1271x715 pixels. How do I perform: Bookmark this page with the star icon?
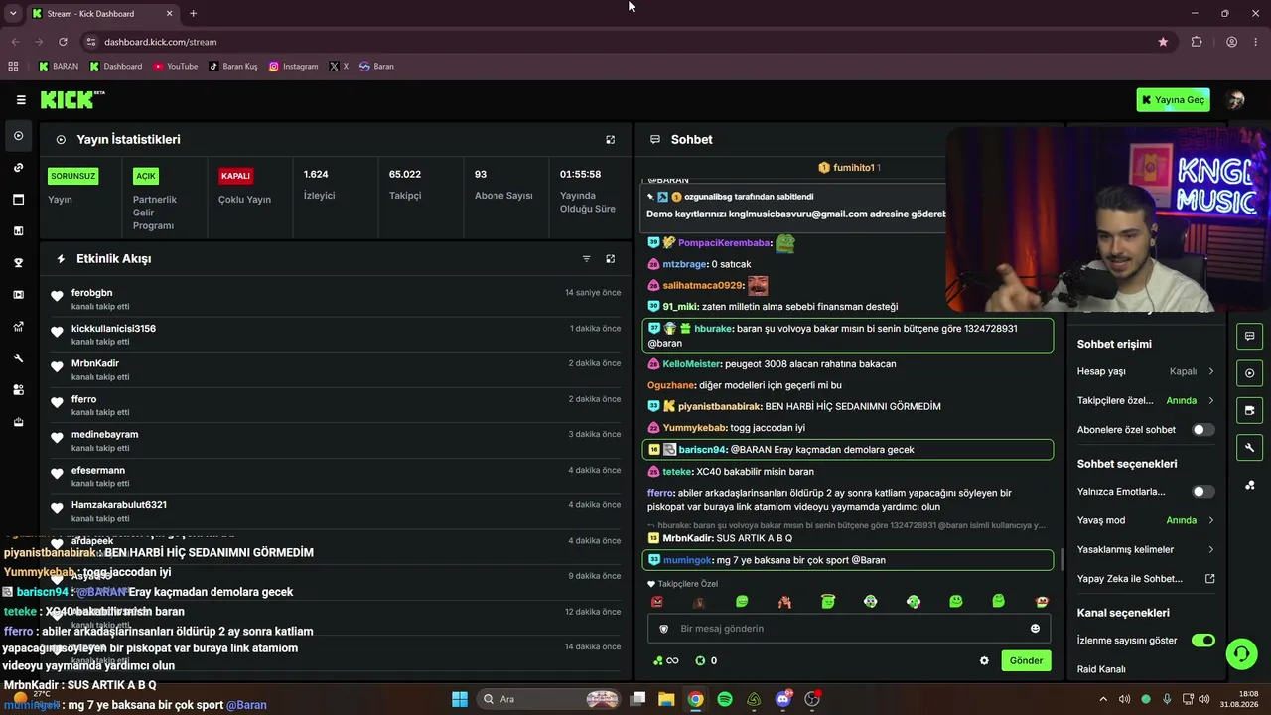pos(1163,42)
